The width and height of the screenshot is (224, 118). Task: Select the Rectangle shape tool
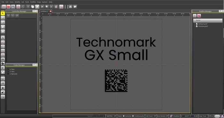coord(3,51)
